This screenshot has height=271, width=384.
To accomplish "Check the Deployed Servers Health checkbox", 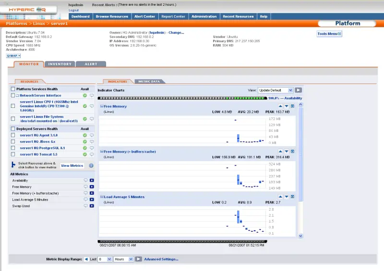I will pos(13,129).
